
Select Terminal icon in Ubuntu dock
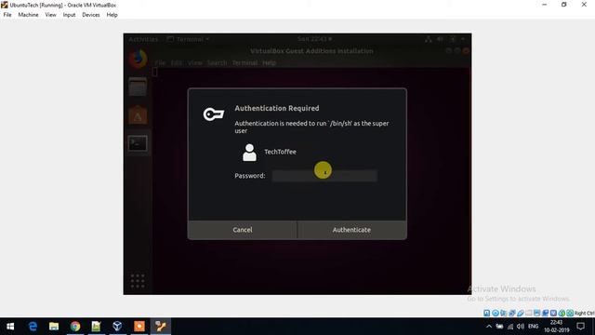(x=138, y=143)
